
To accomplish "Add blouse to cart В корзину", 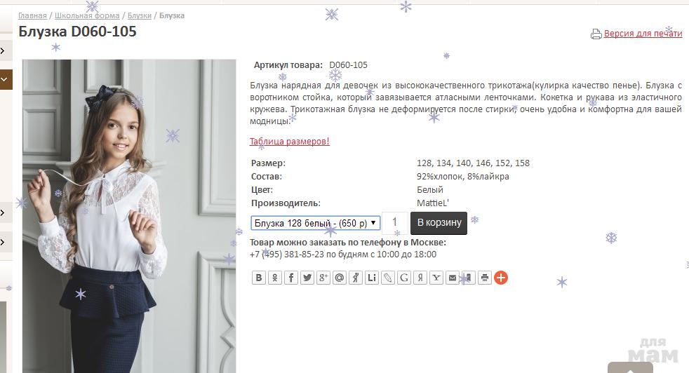I will click(439, 223).
